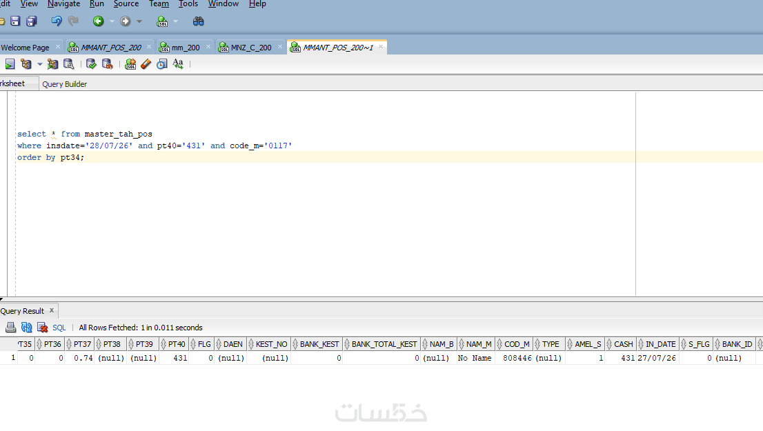
Task: Close the Welcome Page tab
Action: click(x=58, y=47)
